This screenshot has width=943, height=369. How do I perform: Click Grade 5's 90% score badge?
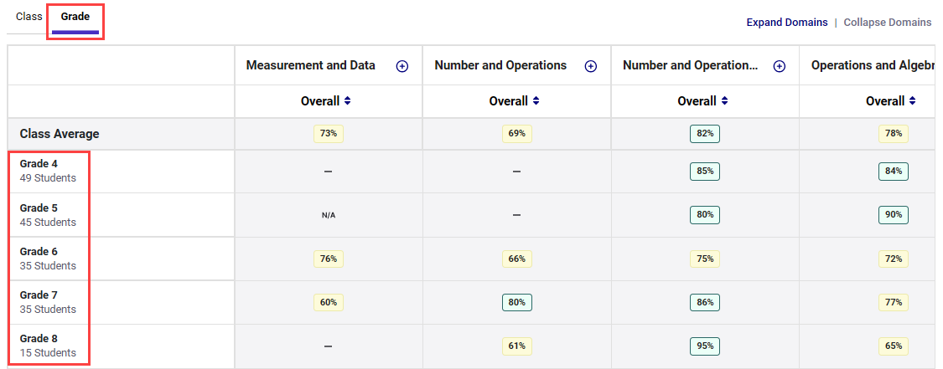click(893, 215)
